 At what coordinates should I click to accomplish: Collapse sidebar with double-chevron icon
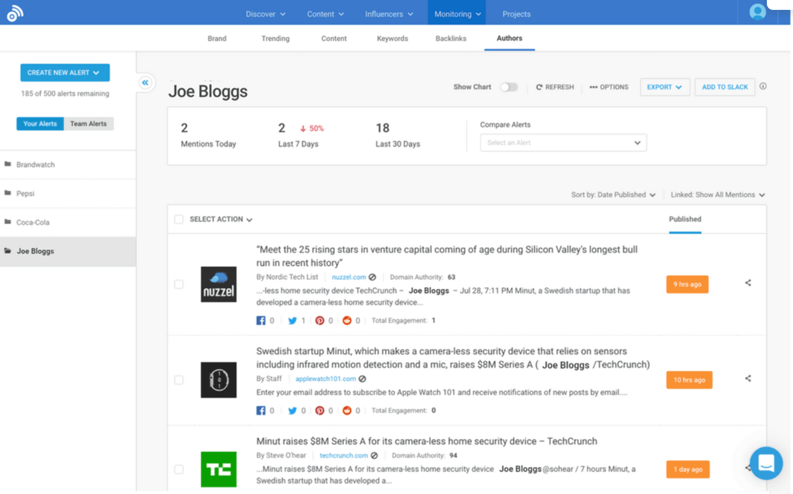tap(145, 83)
